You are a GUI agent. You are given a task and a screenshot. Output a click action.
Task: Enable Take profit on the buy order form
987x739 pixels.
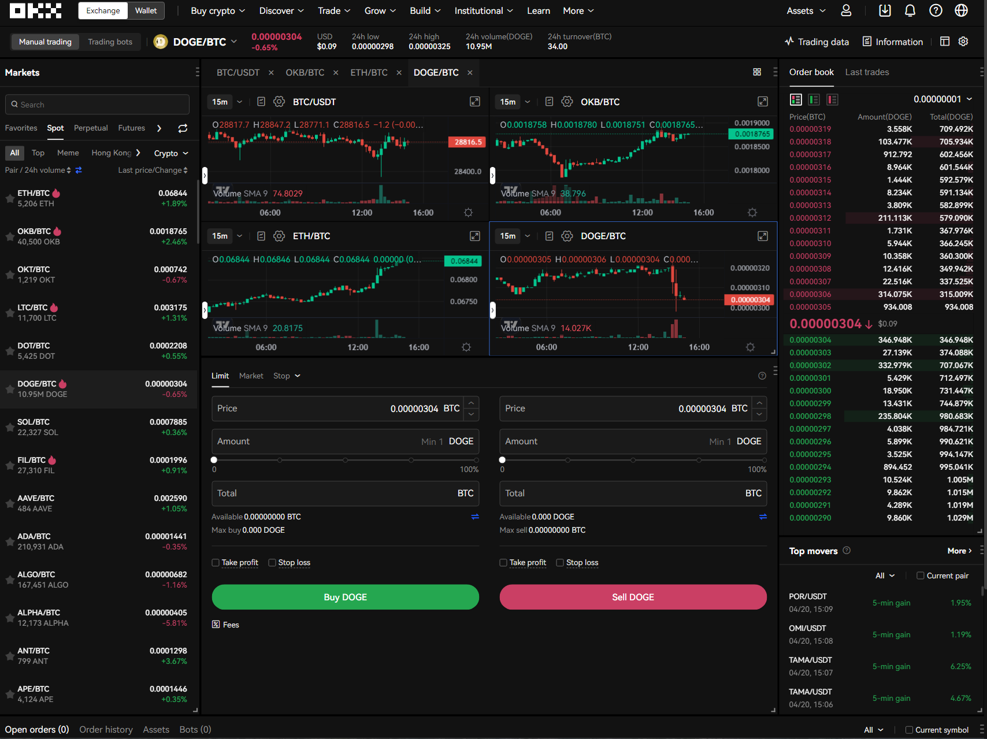tap(215, 562)
